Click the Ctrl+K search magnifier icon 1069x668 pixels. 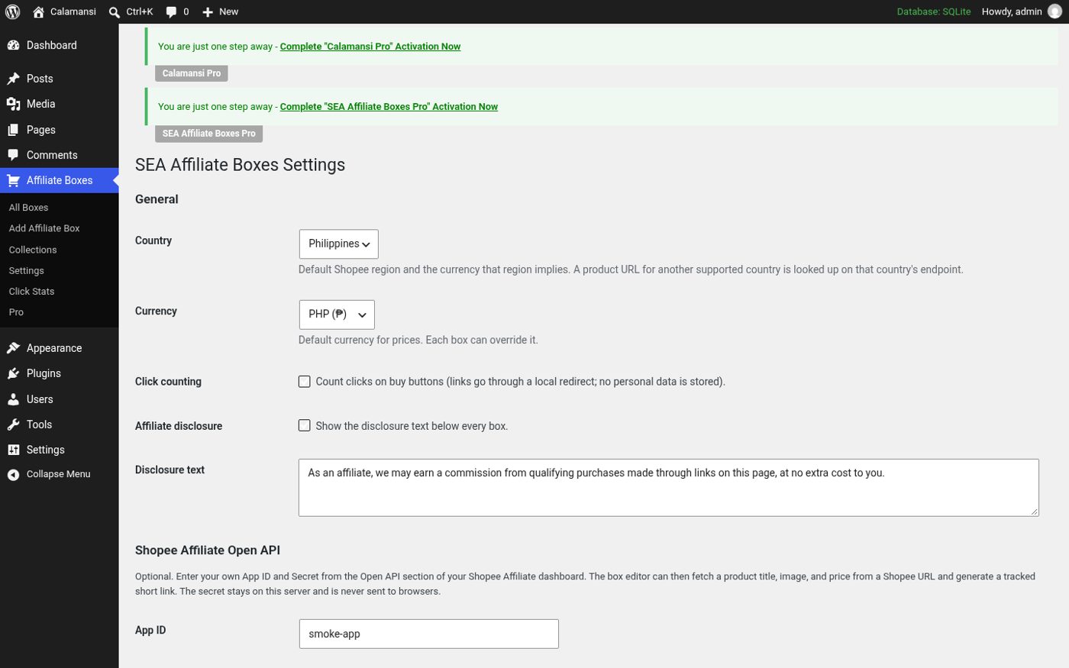tap(115, 11)
